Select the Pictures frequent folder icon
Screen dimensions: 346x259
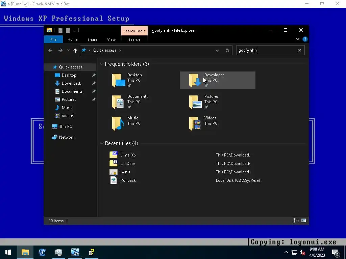[x=195, y=102]
